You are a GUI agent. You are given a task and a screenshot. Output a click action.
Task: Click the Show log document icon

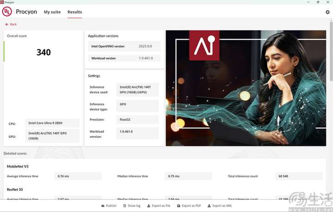[125, 206]
